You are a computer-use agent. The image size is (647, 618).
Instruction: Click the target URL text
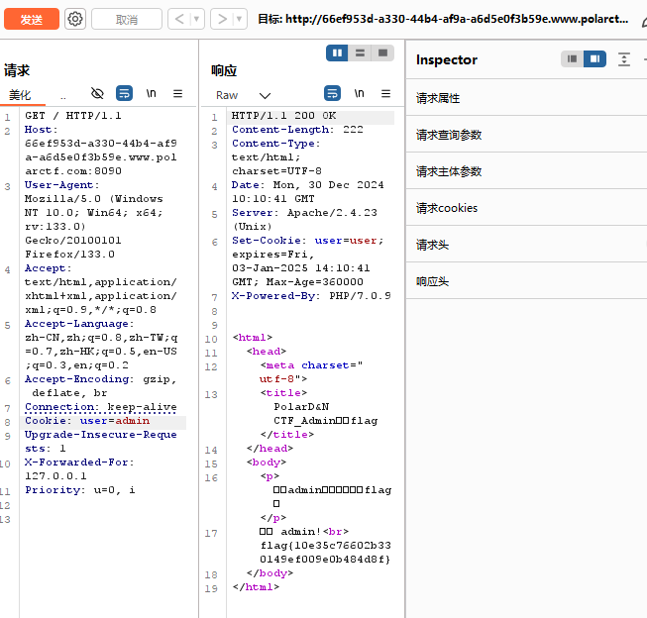[443, 19]
